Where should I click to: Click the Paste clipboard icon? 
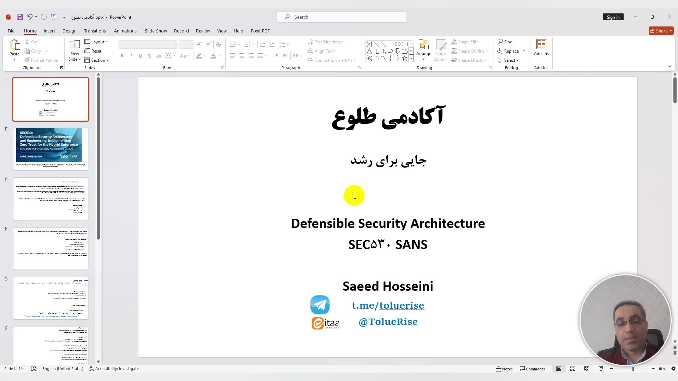[x=14, y=45]
